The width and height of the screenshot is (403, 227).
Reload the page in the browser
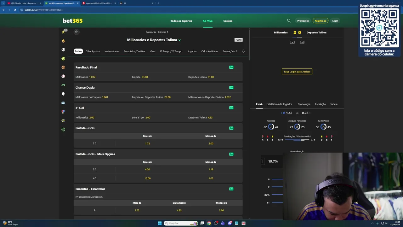point(14,10)
